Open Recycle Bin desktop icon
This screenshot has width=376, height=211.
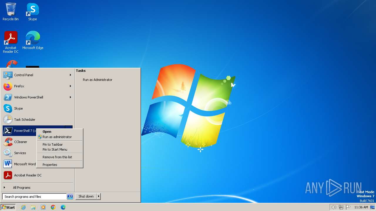click(11, 12)
